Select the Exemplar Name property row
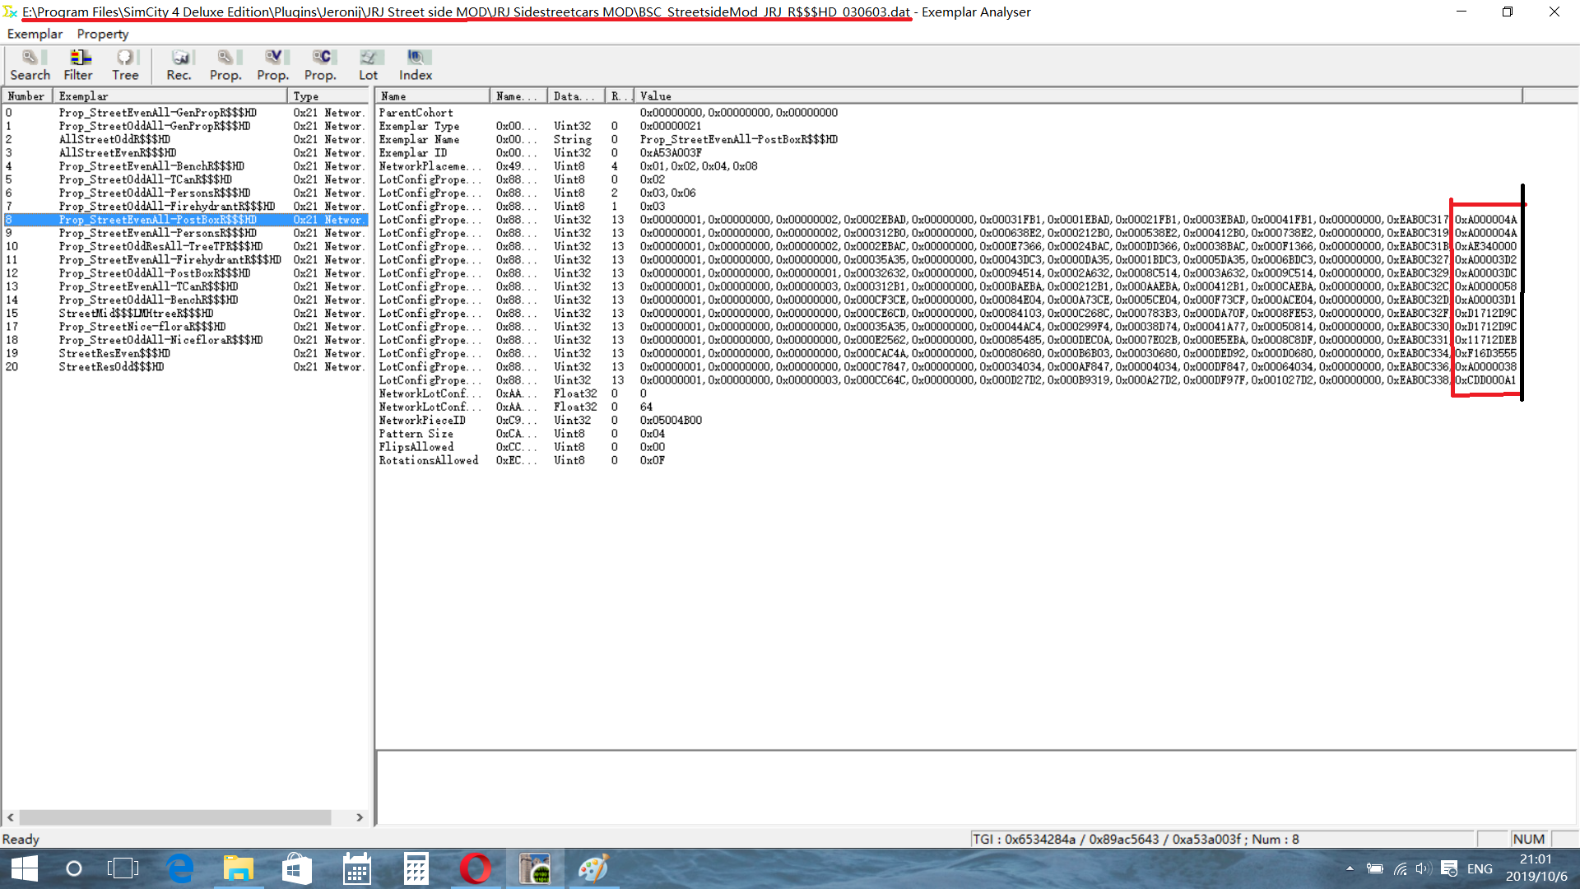 (x=949, y=139)
